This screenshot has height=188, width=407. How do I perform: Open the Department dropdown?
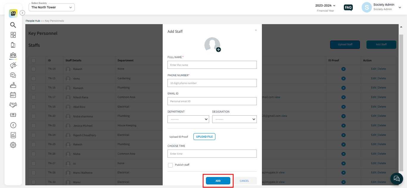tap(188, 119)
